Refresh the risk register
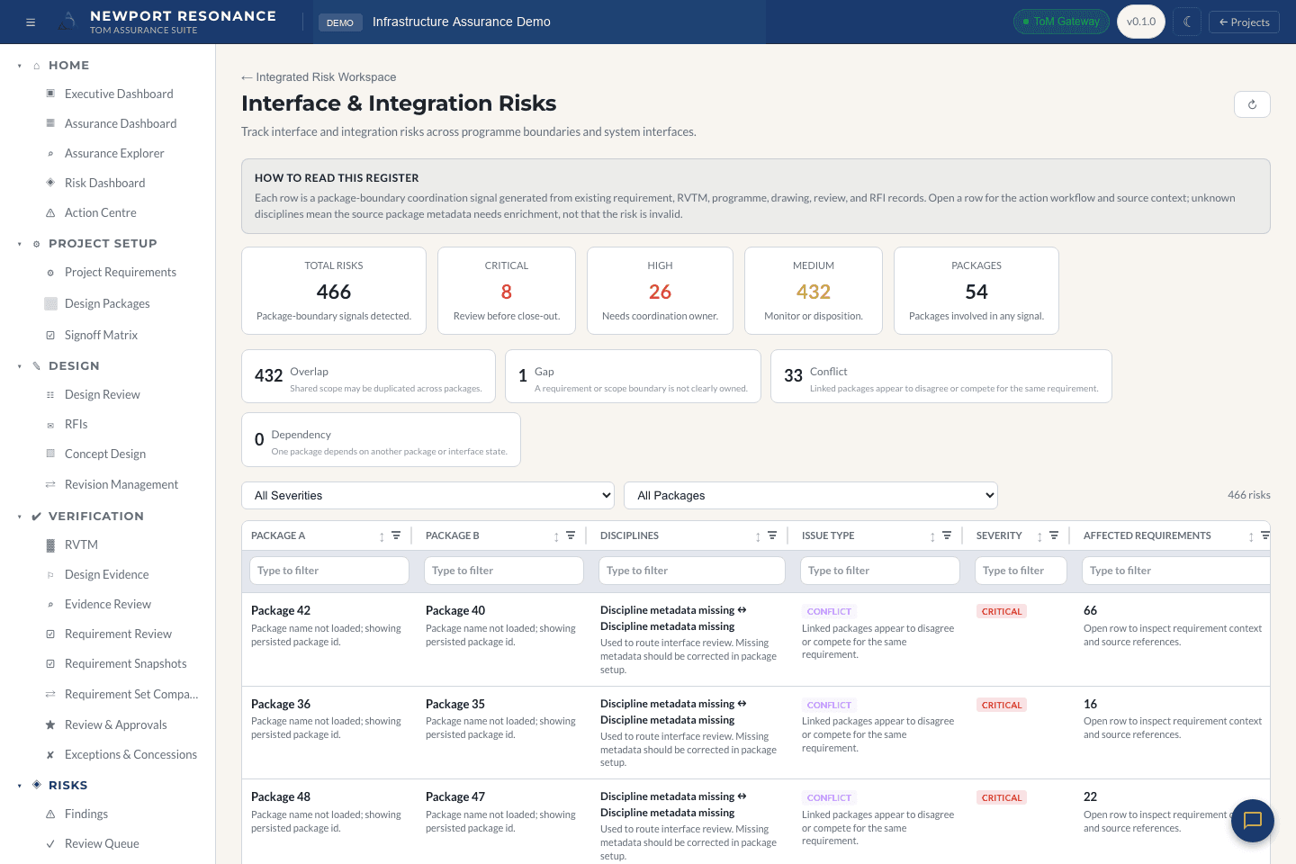 [x=1252, y=104]
